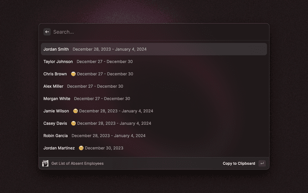The image size is (308, 193).
Task: Select the Jordan Smith entry
Action: pos(56,49)
